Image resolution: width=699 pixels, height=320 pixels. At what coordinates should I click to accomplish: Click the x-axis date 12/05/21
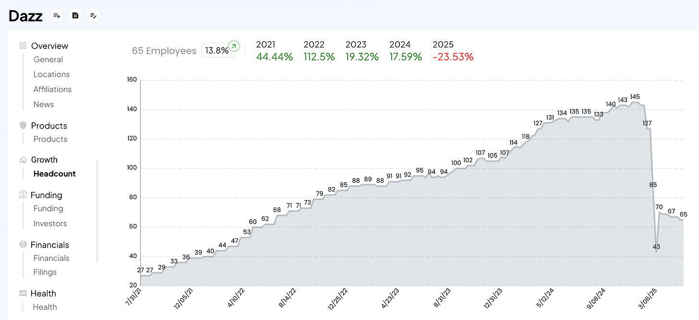184,298
